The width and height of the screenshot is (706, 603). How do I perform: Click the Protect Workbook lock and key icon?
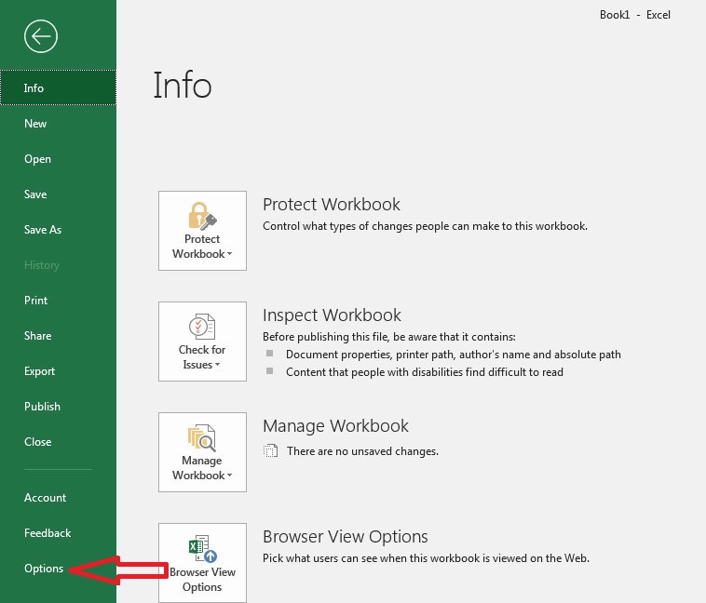coord(202,215)
